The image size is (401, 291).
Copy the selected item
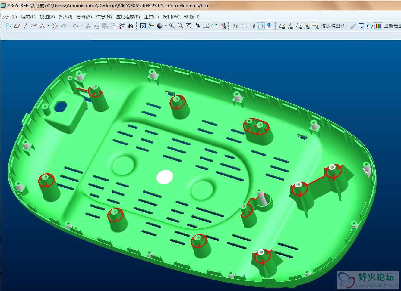click(96, 26)
